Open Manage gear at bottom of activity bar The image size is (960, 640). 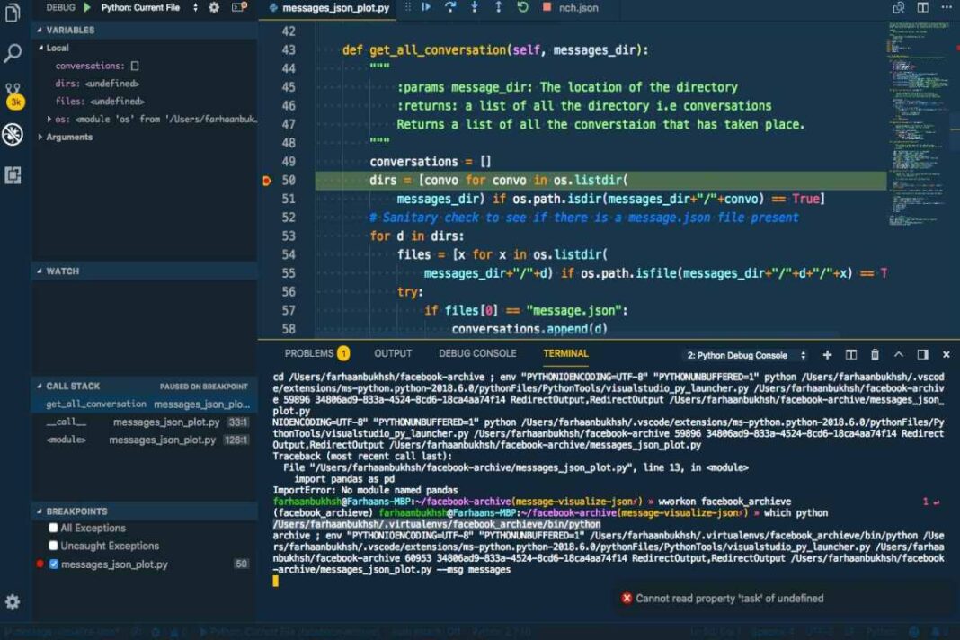coord(13,601)
